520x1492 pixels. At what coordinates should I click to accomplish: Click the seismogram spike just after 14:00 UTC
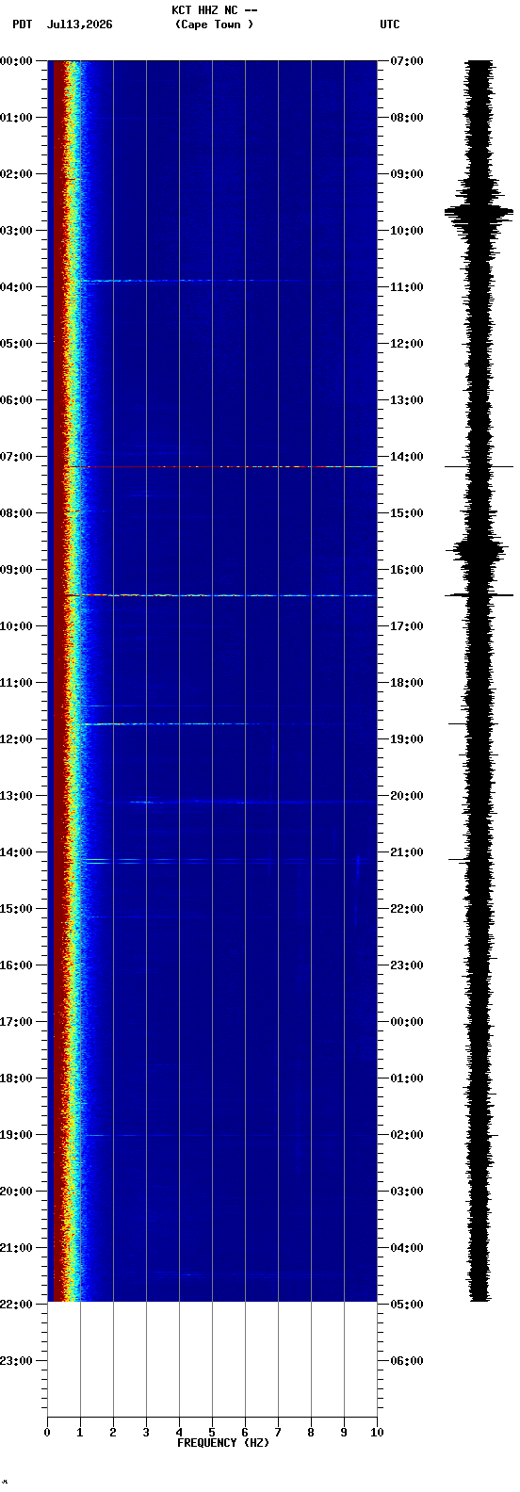pos(479,466)
